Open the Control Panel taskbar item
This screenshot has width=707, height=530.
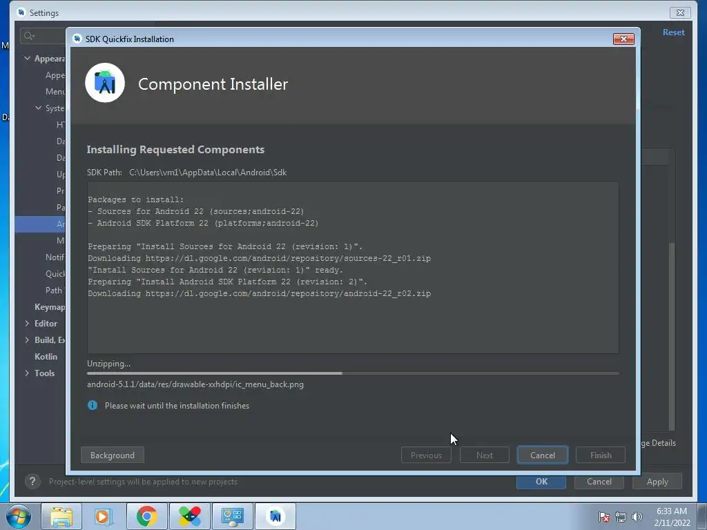pos(232,516)
